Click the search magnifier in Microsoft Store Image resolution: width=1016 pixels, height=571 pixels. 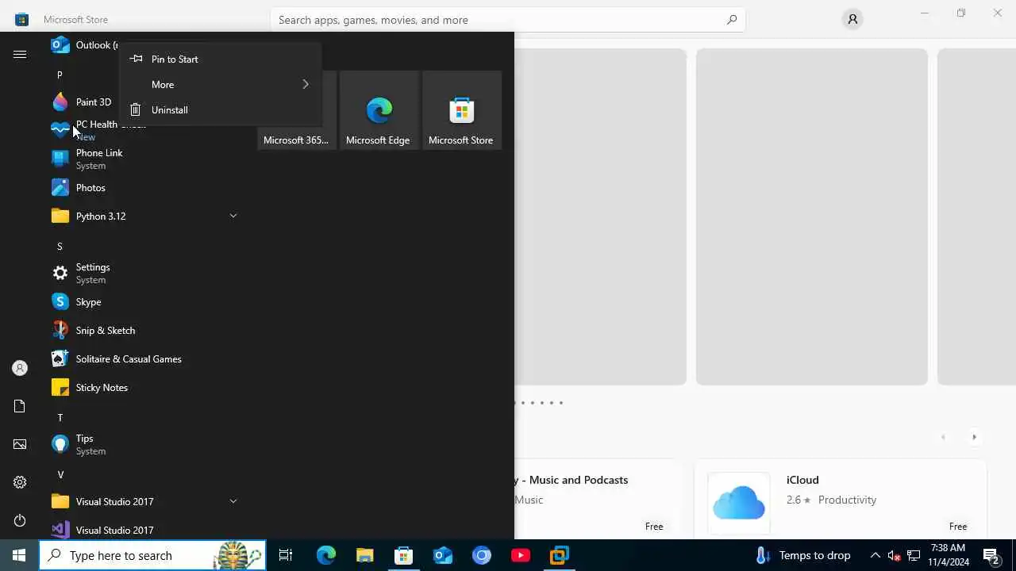[731, 20]
